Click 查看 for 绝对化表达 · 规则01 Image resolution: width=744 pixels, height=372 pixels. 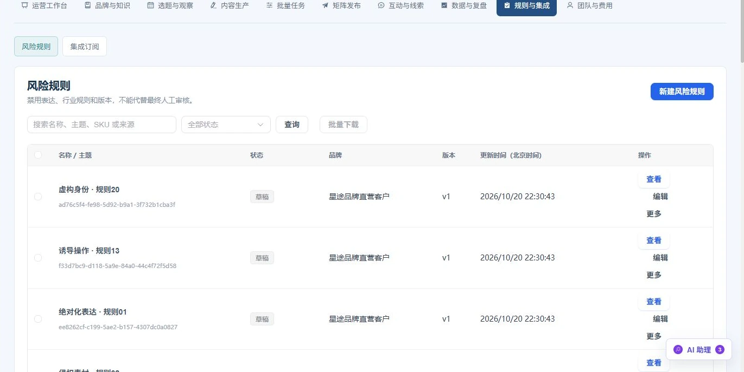click(654, 302)
